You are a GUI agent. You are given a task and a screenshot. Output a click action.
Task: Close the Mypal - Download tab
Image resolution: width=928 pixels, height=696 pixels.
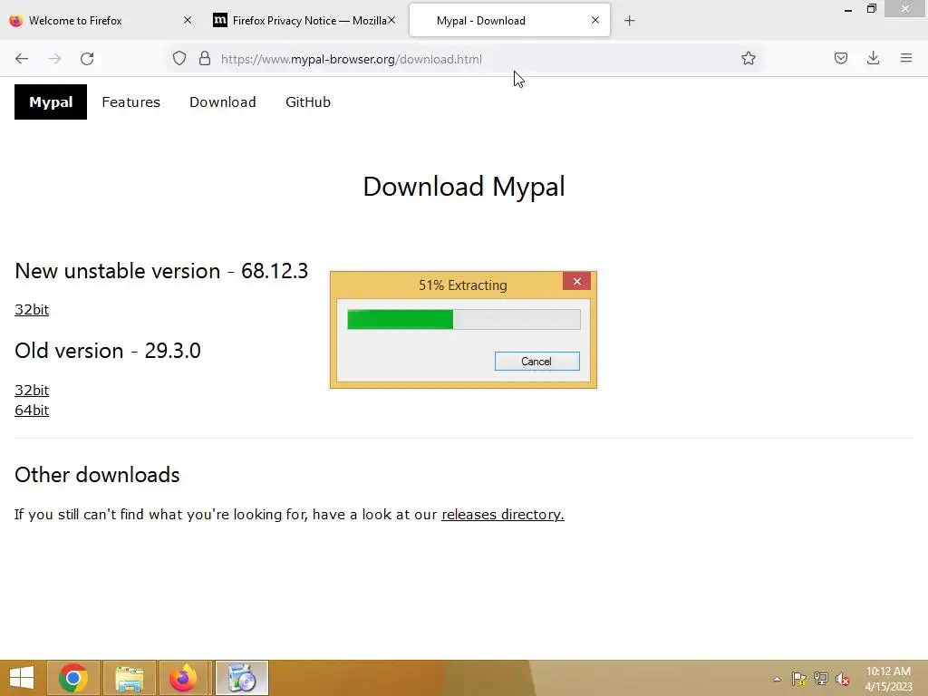595,20
